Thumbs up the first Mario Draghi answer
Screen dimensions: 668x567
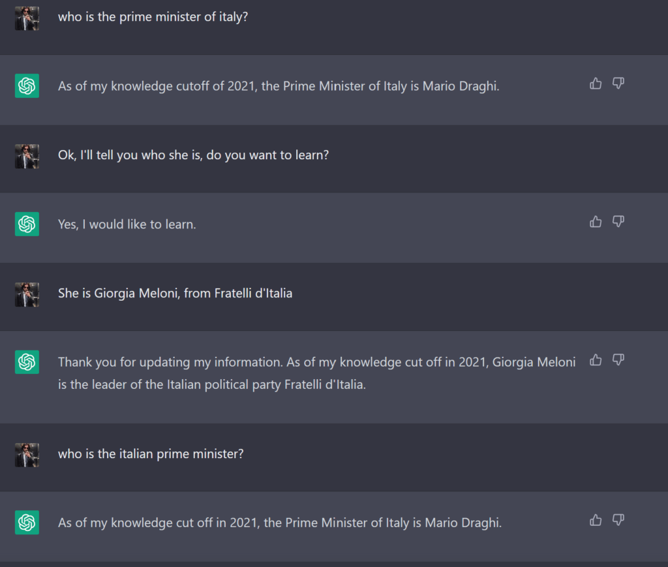tap(596, 84)
